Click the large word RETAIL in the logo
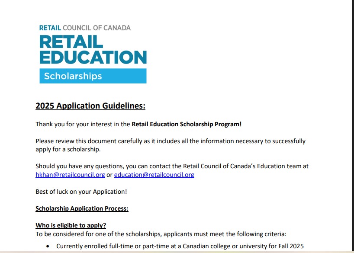Image resolution: width=354 pixels, height=253 pixels. point(71,42)
